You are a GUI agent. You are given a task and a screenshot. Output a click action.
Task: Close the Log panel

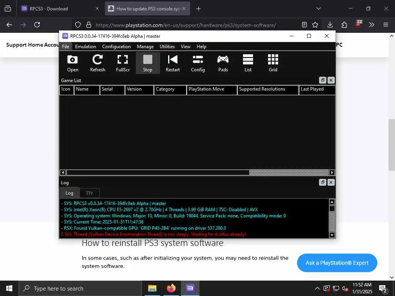pyautogui.click(x=331, y=182)
